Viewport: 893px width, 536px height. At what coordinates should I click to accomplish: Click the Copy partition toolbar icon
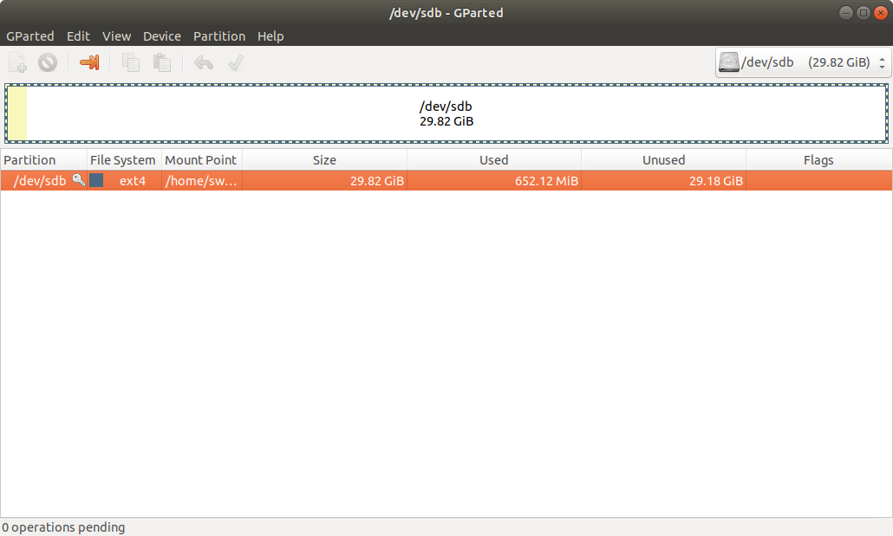point(130,62)
